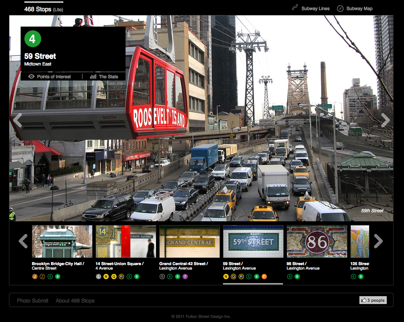Screen dimensions: 404x322
Task: Click the 125 Street station title
Action: 360,266
